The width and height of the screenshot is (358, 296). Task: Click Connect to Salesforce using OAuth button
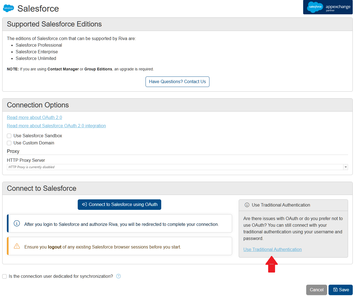tap(119, 205)
